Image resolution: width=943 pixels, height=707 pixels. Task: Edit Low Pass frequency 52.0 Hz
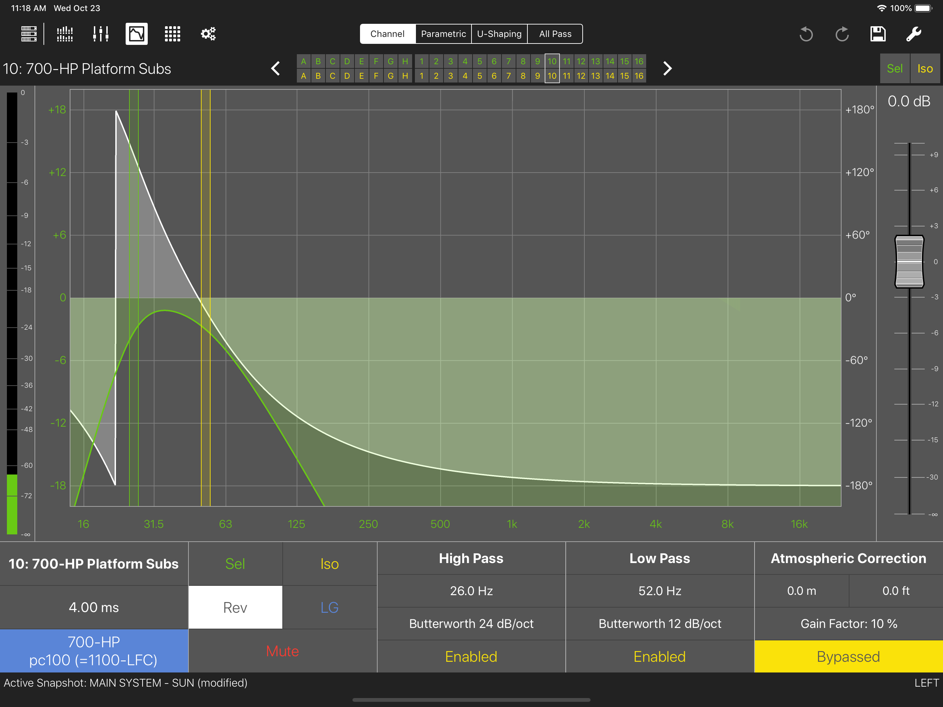pyautogui.click(x=660, y=591)
